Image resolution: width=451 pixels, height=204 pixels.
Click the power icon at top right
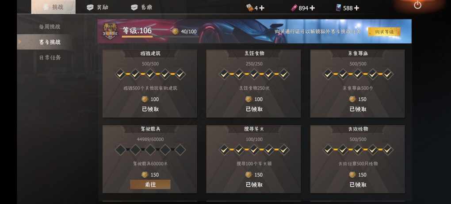tap(417, 5)
